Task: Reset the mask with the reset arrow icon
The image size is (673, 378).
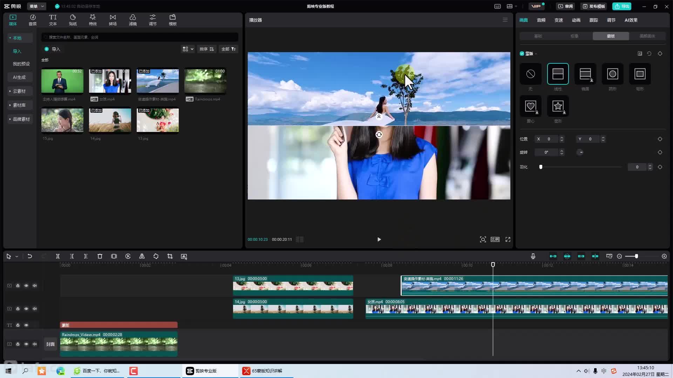Action: pos(649,54)
